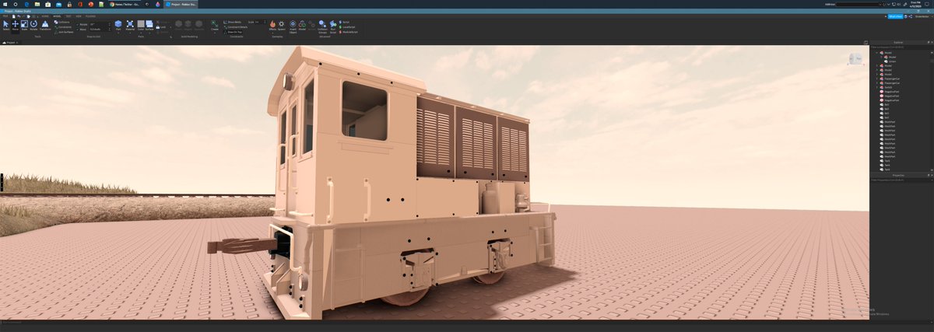
Task: Switch to Chrome Home / Twitter taskbar window
Action: [125, 4]
